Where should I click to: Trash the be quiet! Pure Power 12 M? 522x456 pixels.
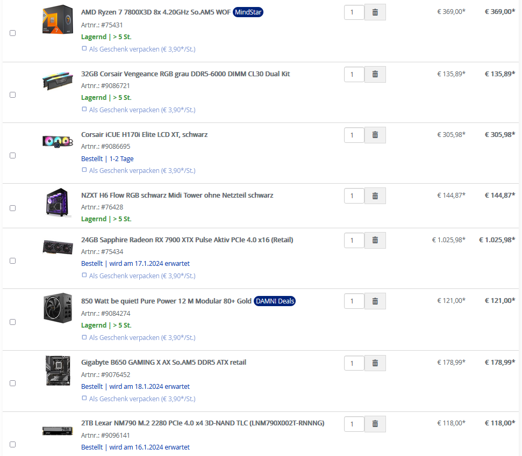click(375, 301)
